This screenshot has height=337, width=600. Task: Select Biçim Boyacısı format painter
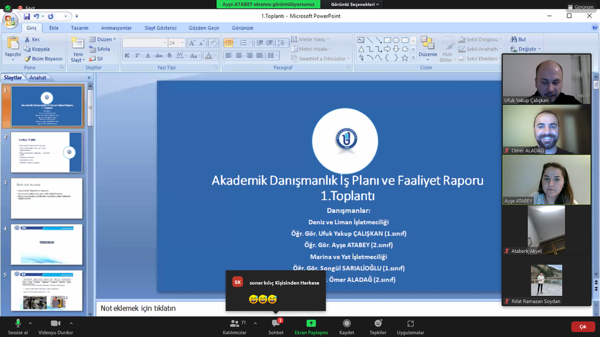[x=43, y=59]
